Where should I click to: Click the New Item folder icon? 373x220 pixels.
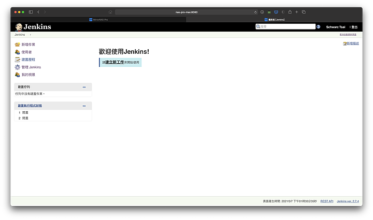tap(18, 45)
